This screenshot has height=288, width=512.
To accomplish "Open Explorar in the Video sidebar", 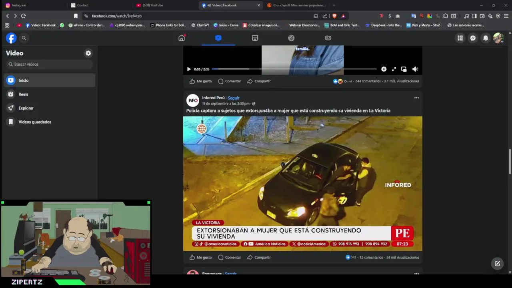I will pyautogui.click(x=50, y=108).
